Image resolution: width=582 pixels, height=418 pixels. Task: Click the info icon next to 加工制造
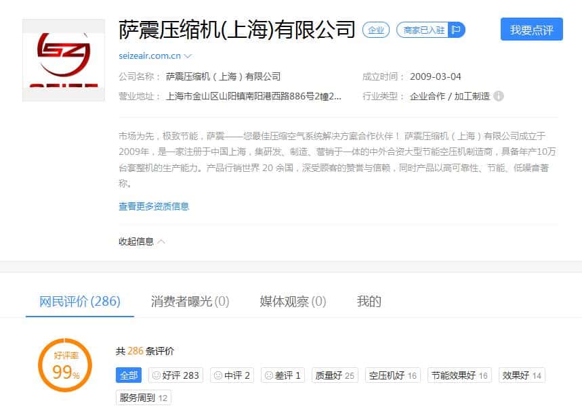point(499,96)
